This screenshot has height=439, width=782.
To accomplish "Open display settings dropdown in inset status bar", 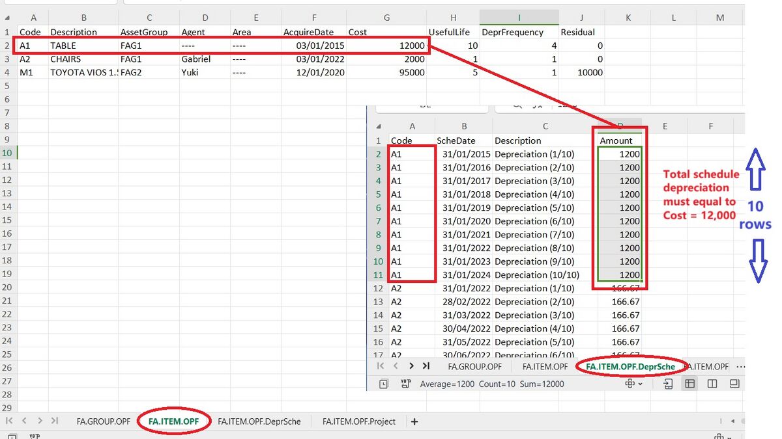I will click(633, 384).
